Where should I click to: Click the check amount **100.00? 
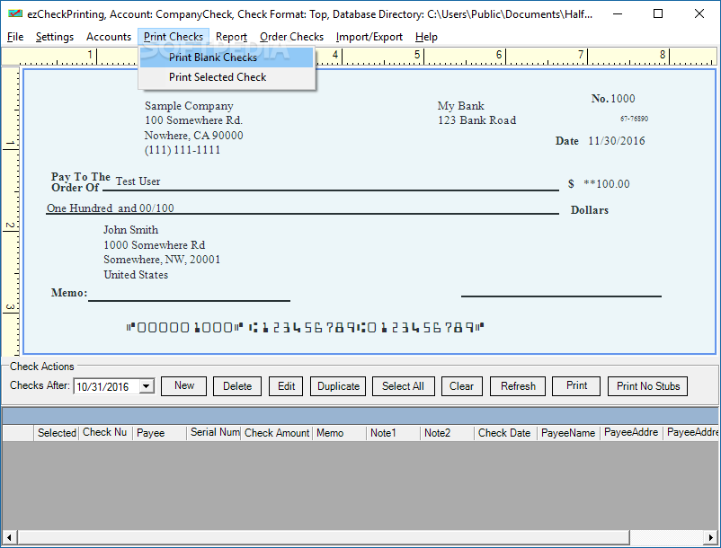pos(607,184)
